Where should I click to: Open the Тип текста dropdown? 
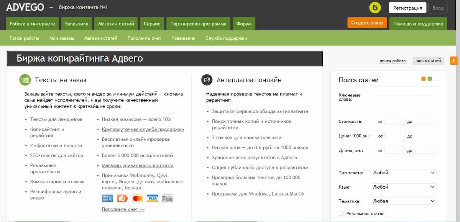403,172
